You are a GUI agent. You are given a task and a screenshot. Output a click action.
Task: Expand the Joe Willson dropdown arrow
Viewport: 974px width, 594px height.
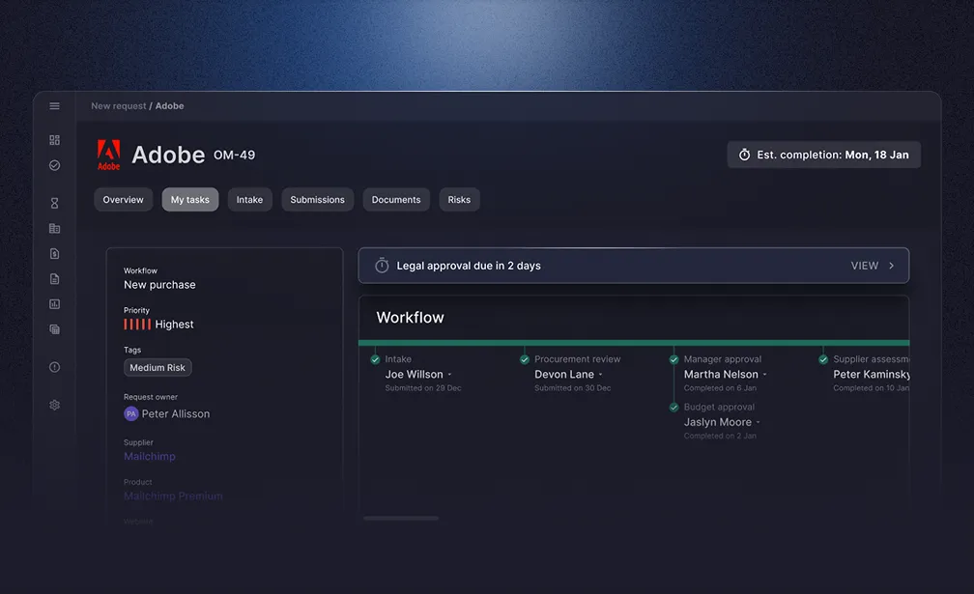[449, 375]
